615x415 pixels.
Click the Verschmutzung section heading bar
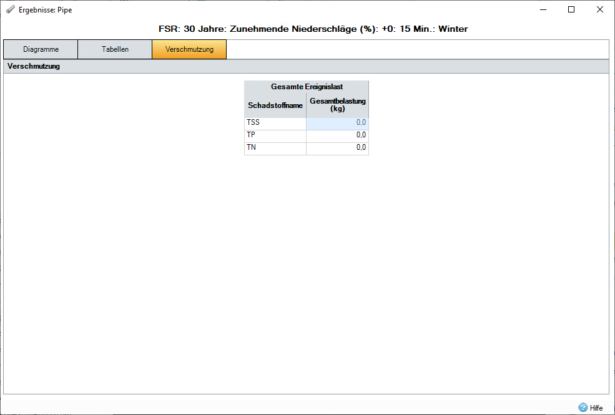pyautogui.click(x=306, y=66)
